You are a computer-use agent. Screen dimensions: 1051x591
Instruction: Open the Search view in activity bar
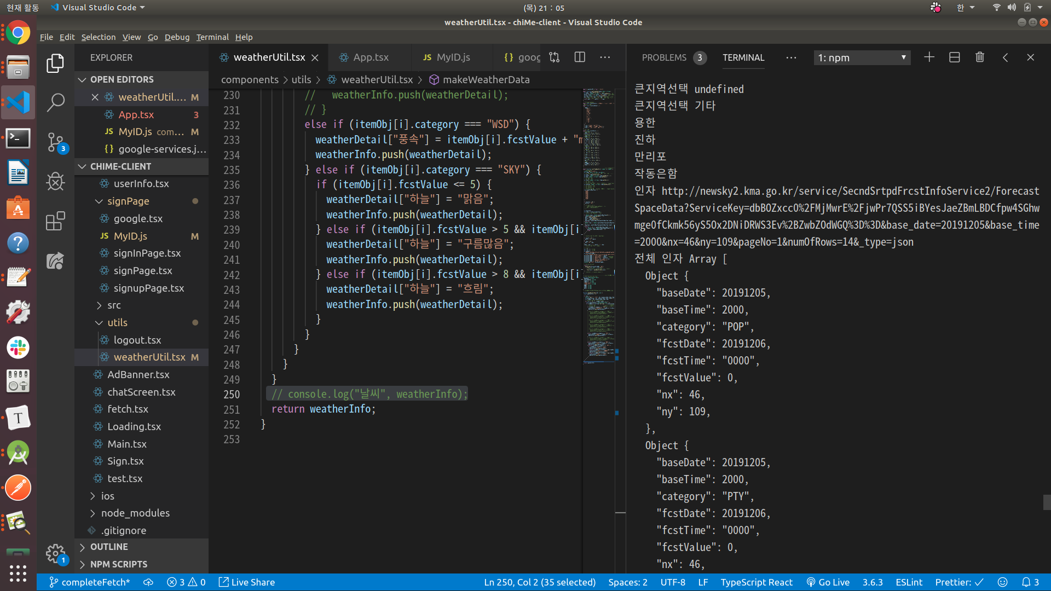[55, 102]
